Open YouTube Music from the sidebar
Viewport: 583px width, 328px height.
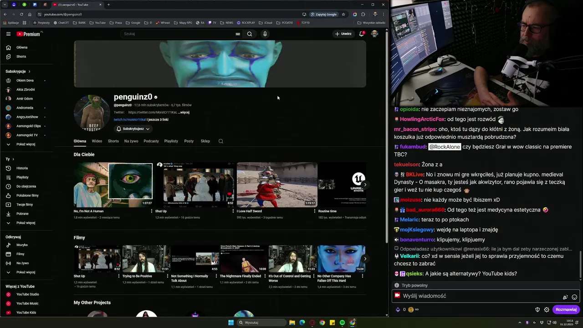click(27, 303)
